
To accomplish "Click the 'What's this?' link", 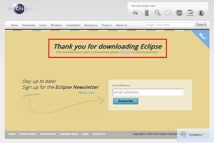I will click(87, 93).
